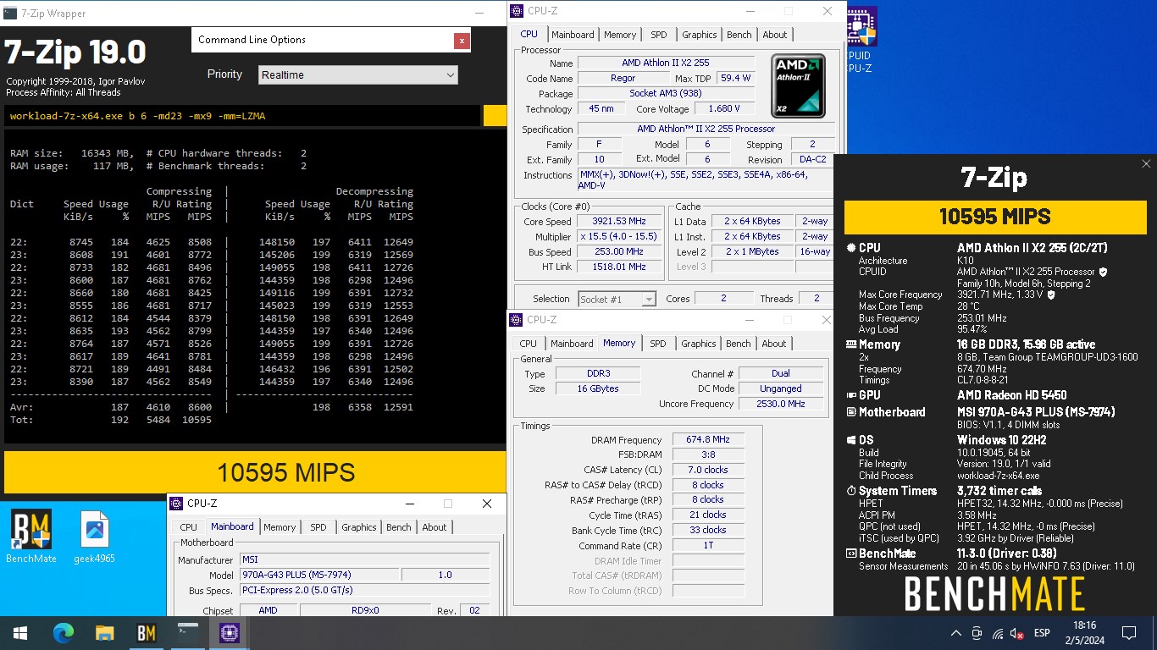Screen dimensions: 1157x650
Task: Select the Core Speed value 3921.53 MHz
Action: (618, 221)
